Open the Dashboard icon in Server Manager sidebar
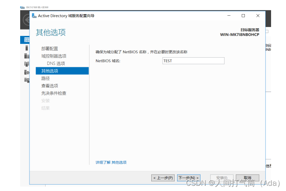The image size is (286, 191). click(x=27, y=40)
